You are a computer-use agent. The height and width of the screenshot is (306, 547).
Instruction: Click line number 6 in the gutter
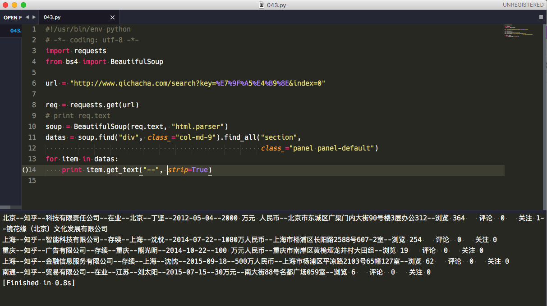(x=33, y=83)
